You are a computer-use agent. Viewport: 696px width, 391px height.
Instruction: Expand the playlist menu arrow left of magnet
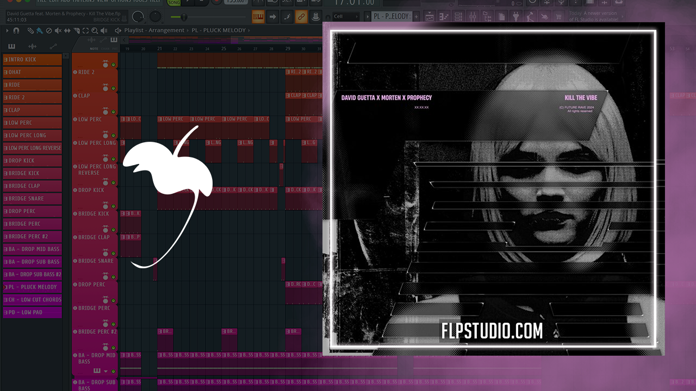(7, 31)
